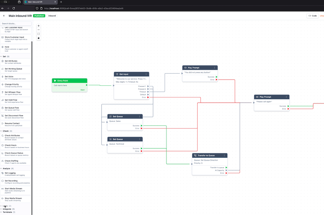324x215 pixels.
Task: Click the Published status badge
Action: [39, 16]
